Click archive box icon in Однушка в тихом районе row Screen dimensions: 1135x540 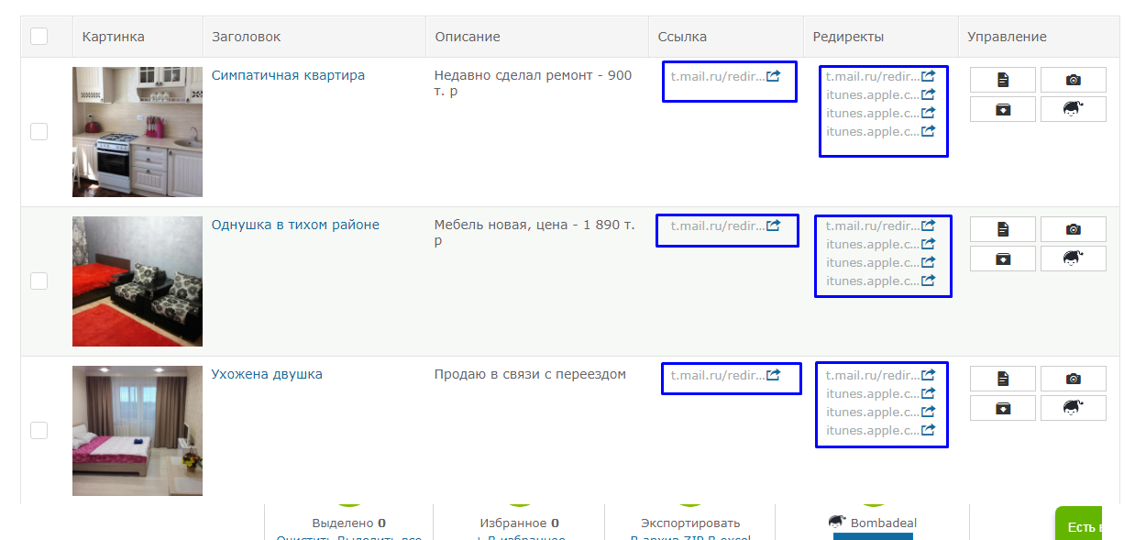[x=1003, y=259]
